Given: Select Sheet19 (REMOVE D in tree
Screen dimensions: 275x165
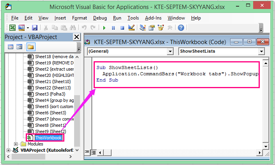Looking at the screenshot, I should (54, 63).
